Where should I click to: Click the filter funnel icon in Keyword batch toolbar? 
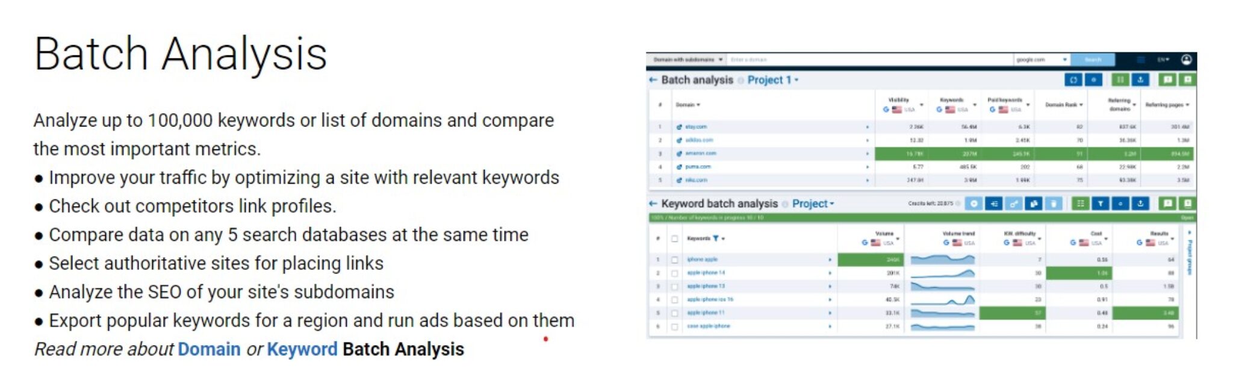[x=1101, y=204]
